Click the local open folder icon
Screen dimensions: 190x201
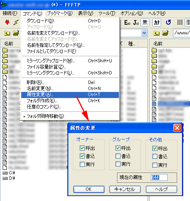(16, 33)
